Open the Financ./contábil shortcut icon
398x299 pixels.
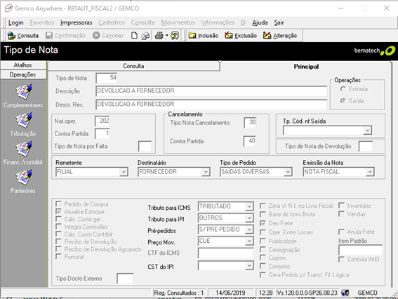[24, 149]
